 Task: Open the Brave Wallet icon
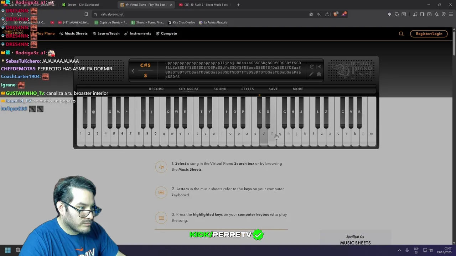[x=429, y=14]
